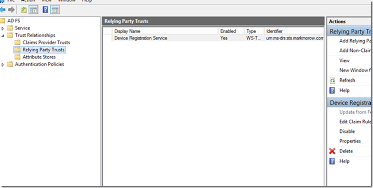Click Help icon under Relying Party Trusts actions
Image resolution: width=373 pixels, height=188 pixels.
(332, 90)
